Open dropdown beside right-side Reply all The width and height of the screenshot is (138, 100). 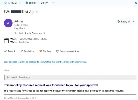[x=134, y=21]
